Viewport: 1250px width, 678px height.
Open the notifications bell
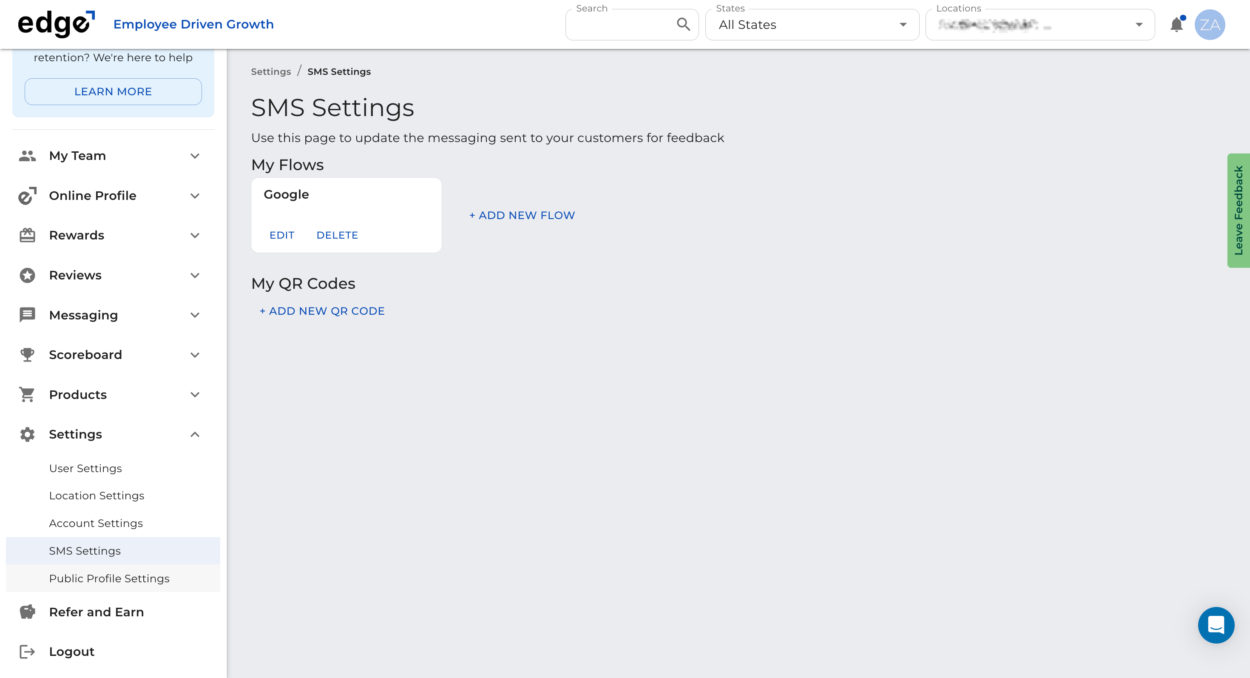1176,24
